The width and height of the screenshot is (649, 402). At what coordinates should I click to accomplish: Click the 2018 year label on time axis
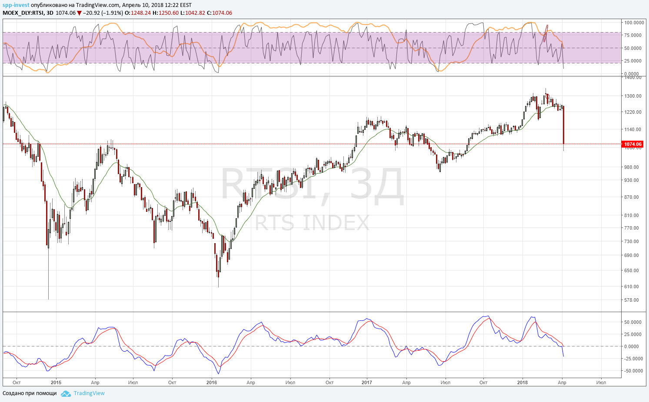click(x=523, y=382)
